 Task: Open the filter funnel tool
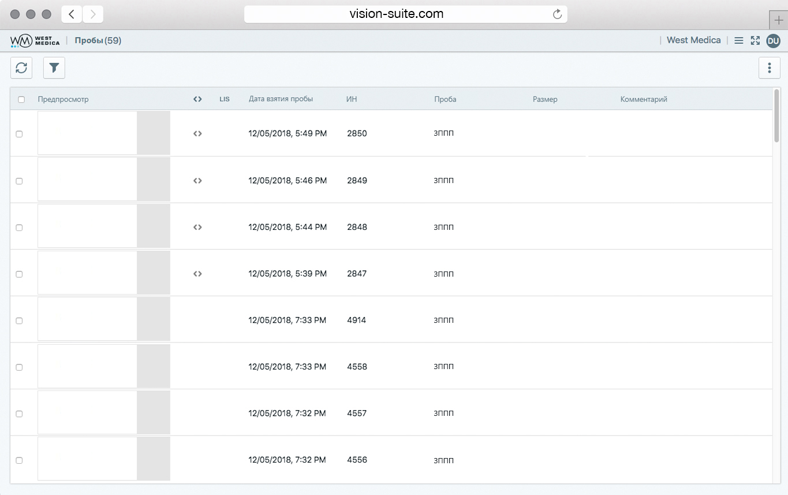click(x=54, y=68)
